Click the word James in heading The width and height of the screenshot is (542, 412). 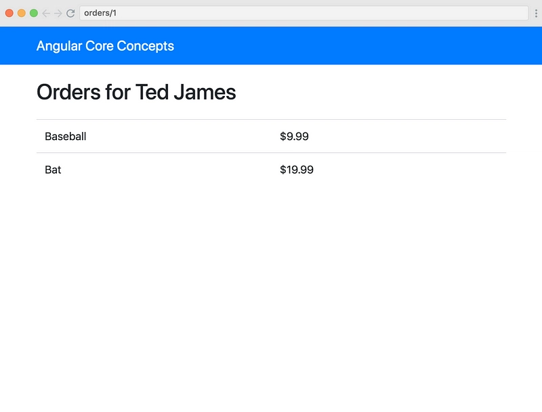pos(205,92)
